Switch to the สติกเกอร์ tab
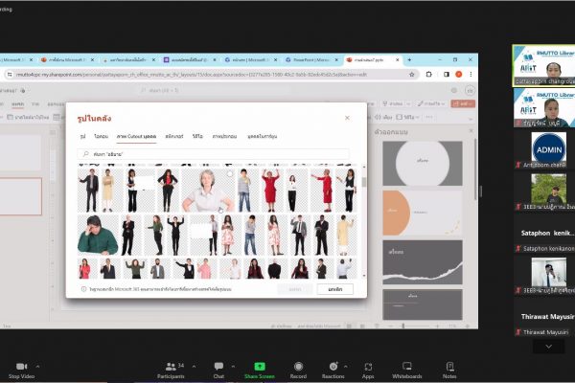 [174, 136]
